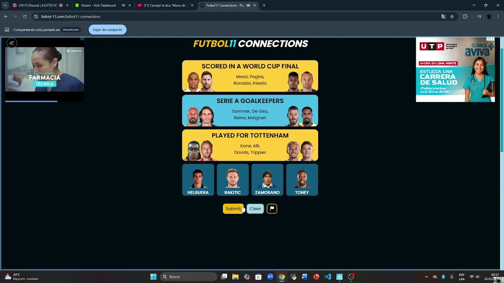Open the tab search dropdown arrow
Viewport: 504px width, 283px height.
click(x=5, y=6)
